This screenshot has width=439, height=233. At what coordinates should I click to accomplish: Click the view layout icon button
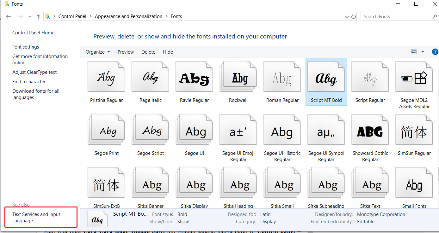413,52
